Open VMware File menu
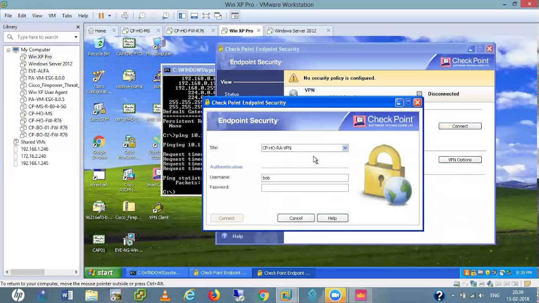 (8, 16)
